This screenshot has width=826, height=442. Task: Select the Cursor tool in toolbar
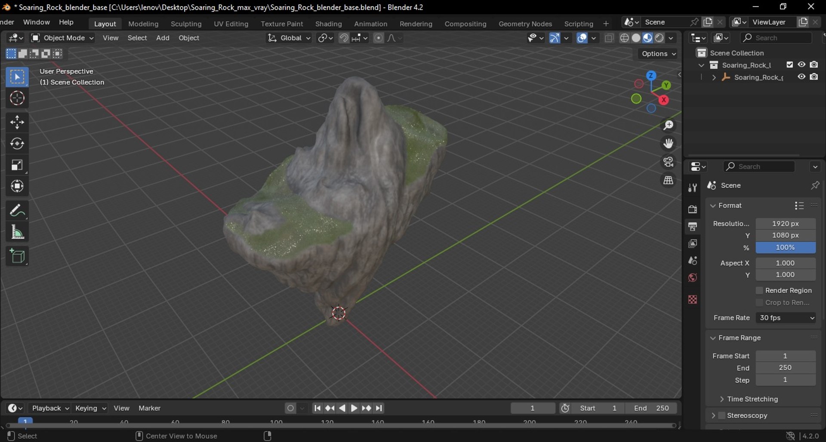[x=17, y=98]
